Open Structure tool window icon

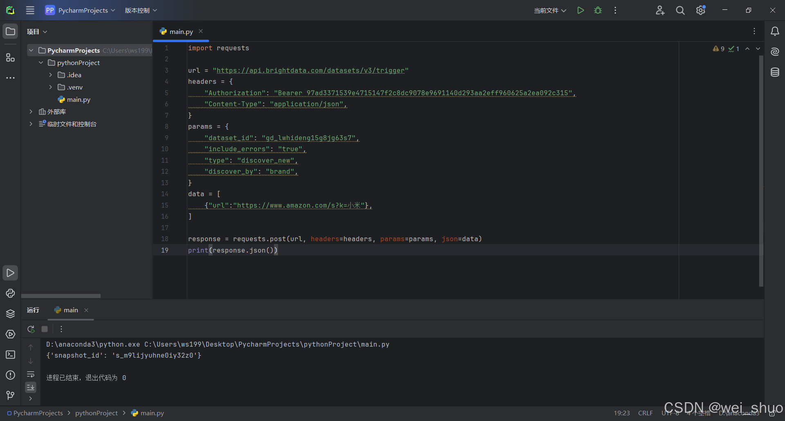coord(10,58)
